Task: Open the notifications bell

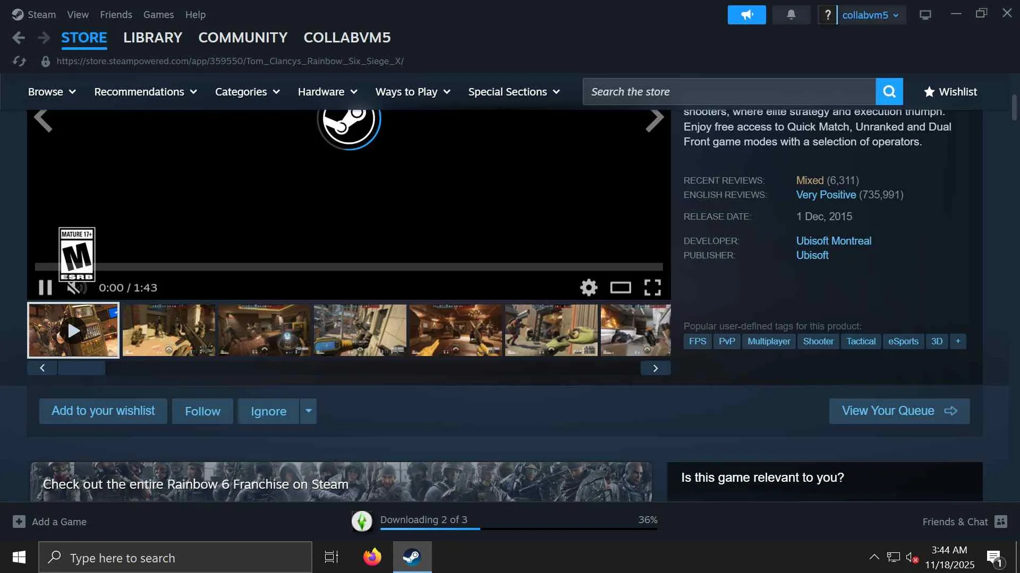Action: coord(790,15)
